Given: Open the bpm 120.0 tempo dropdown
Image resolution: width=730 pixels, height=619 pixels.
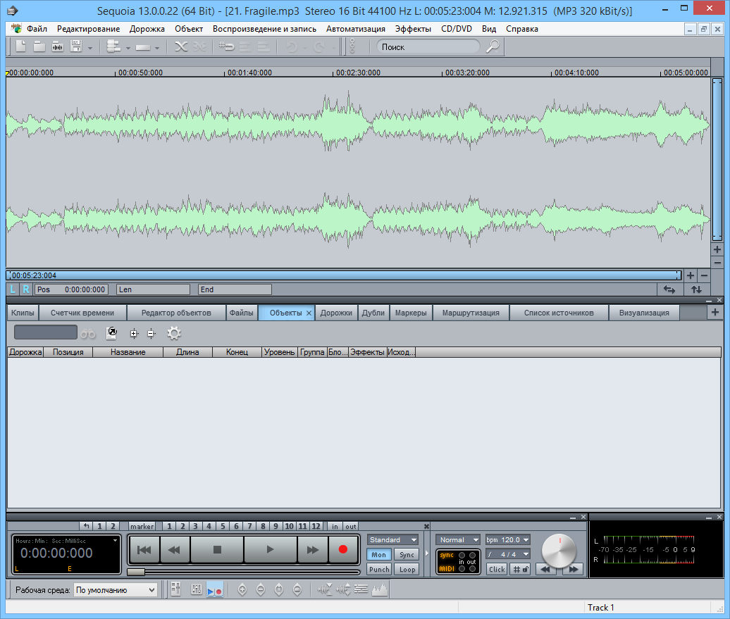Looking at the screenshot, I should point(507,539).
